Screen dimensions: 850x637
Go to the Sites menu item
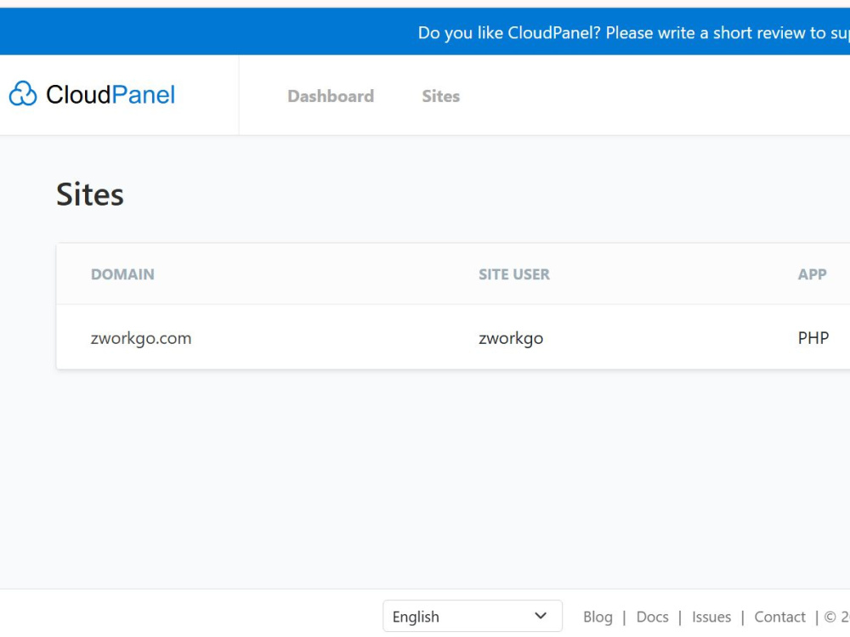tap(440, 96)
